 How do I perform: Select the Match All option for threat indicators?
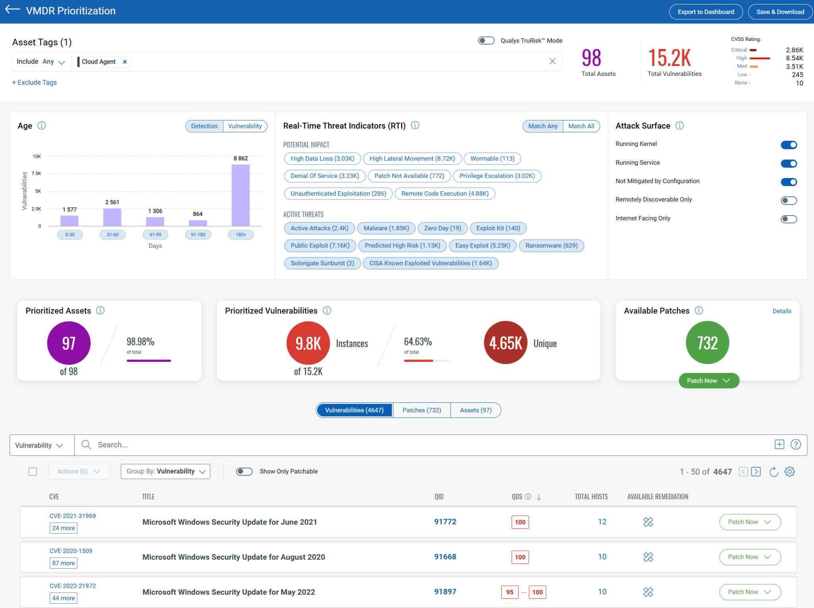click(581, 126)
